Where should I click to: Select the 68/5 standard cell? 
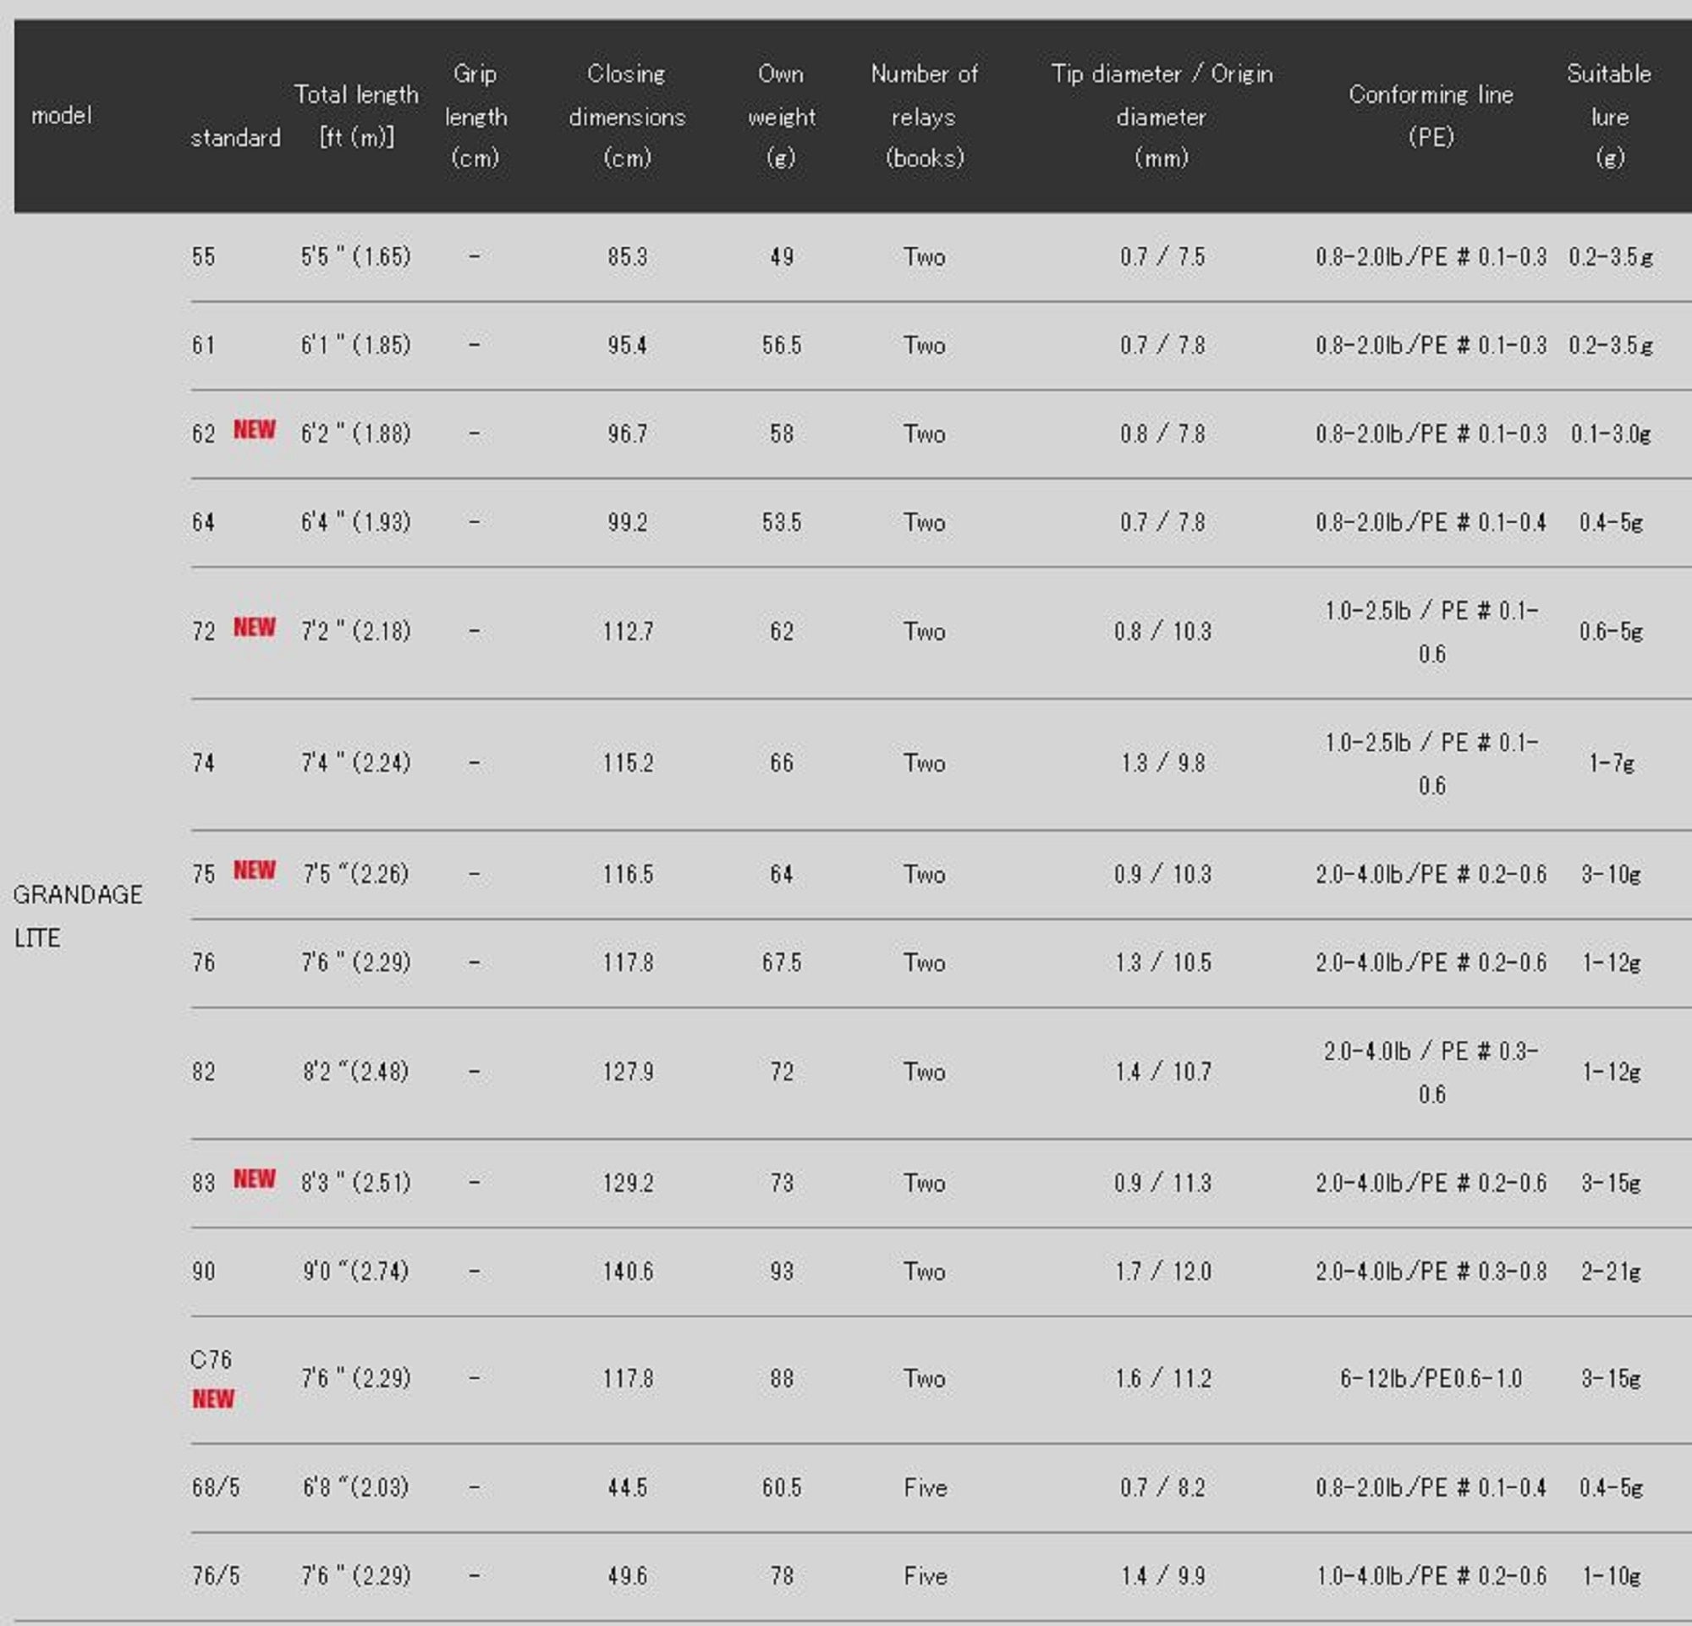click(x=216, y=1487)
